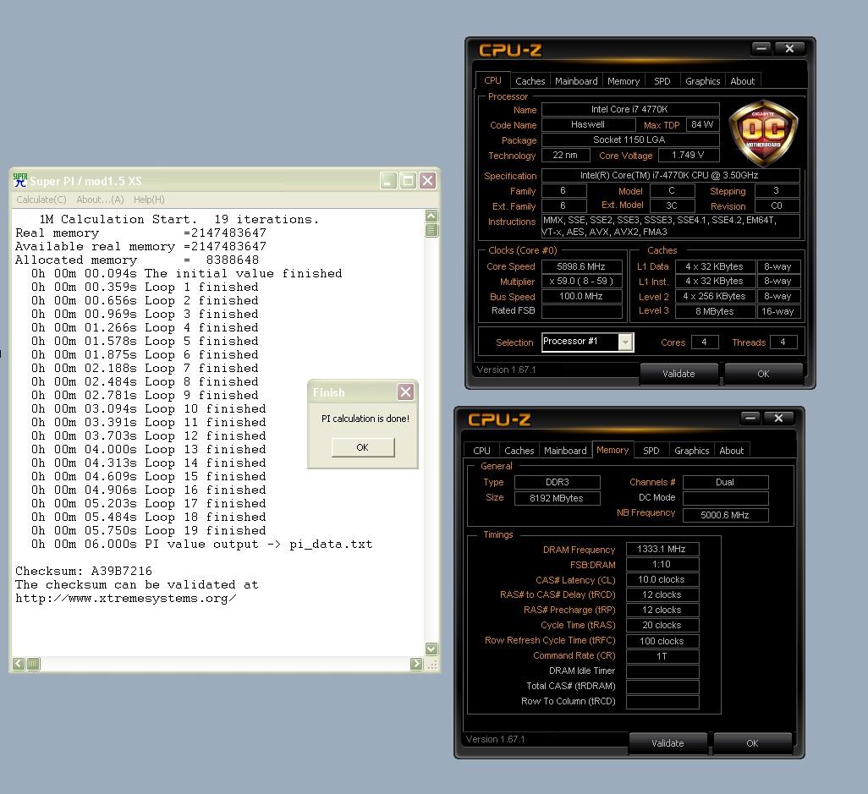Click OK in the Finish dialog

(x=363, y=447)
